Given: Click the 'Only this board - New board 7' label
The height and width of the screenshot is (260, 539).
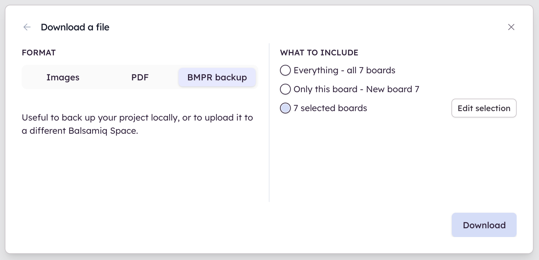Looking at the screenshot, I should (x=356, y=89).
